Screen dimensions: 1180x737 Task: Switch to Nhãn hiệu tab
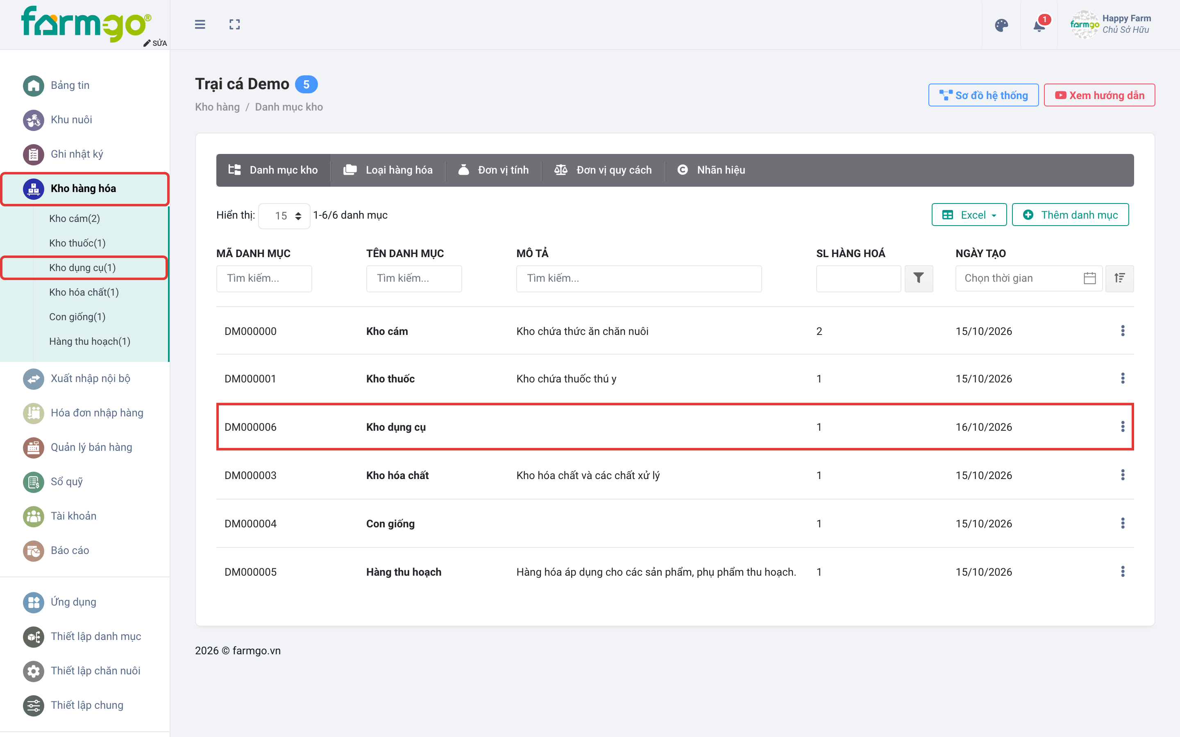pos(711,170)
